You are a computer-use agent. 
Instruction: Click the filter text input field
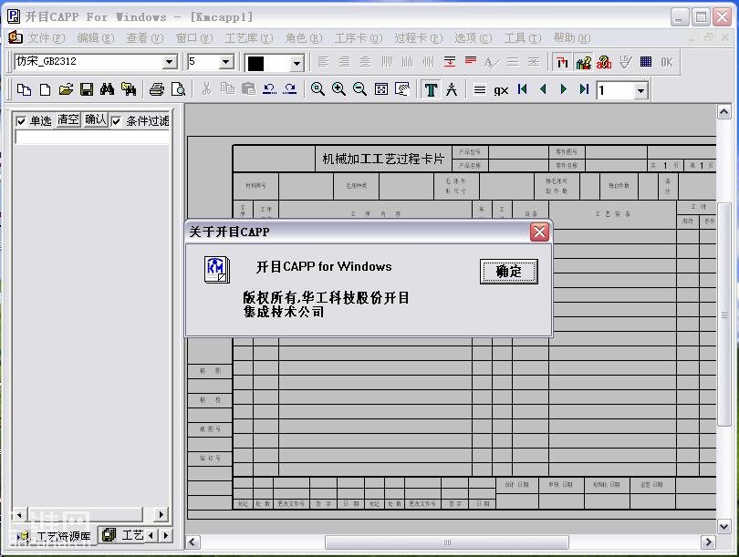(x=92, y=137)
